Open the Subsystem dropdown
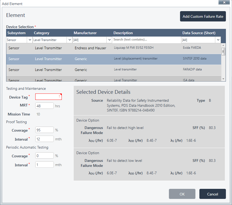The height and width of the screenshot is (205, 232). pyautogui.click(x=29, y=39)
